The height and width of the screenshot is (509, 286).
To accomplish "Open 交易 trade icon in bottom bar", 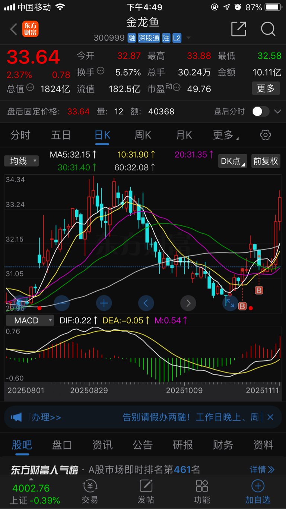I will (x=90, y=492).
